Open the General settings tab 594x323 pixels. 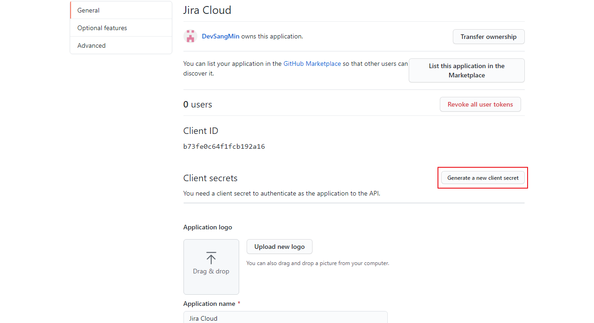(121, 10)
